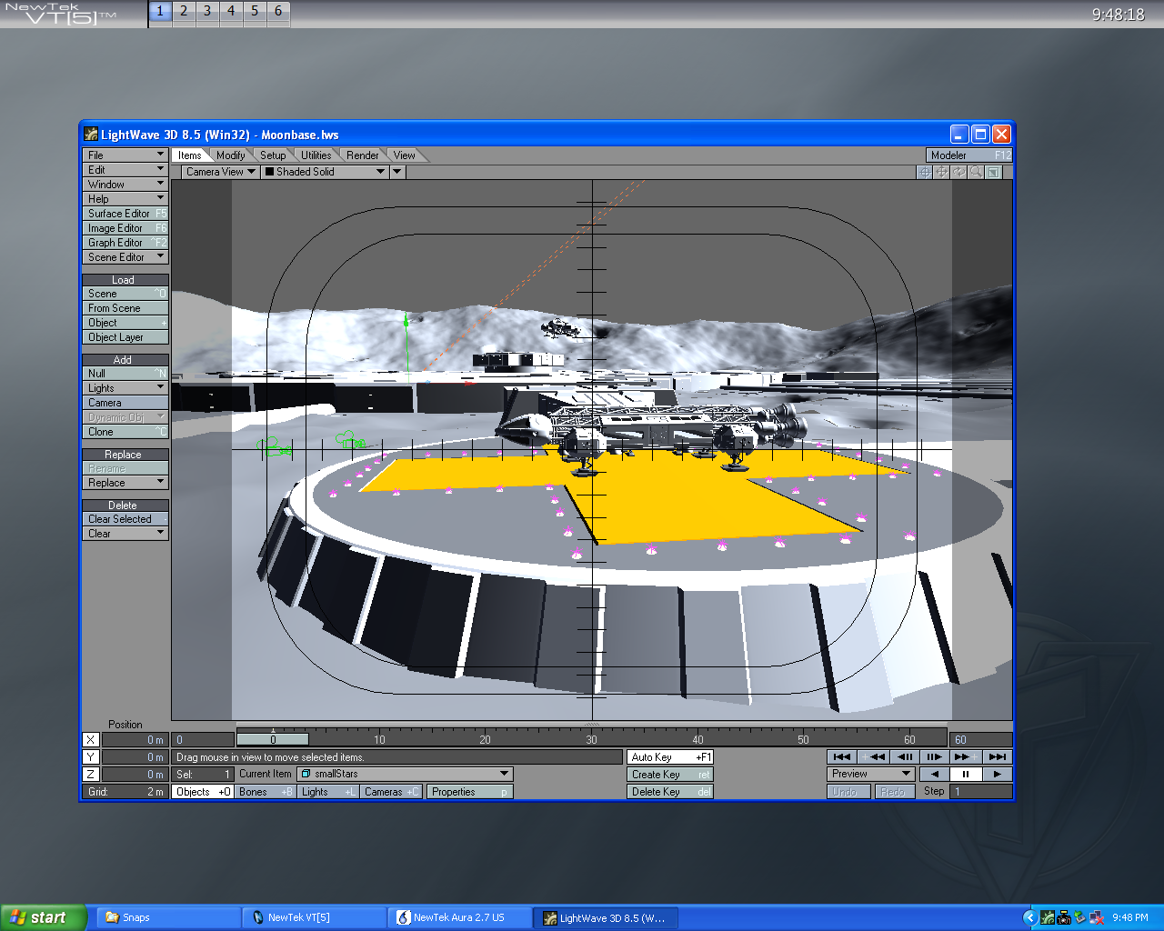
Task: Toggle the Y axis position lock
Action: [90, 756]
